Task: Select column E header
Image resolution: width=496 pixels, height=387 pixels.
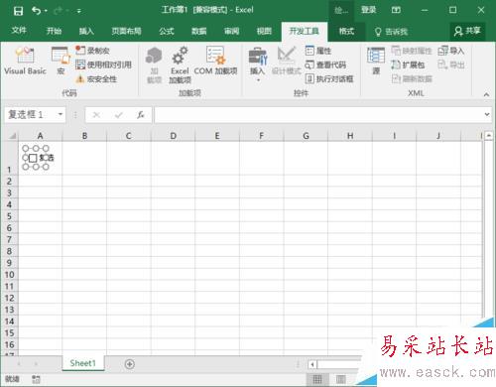Action: pyautogui.click(x=217, y=136)
